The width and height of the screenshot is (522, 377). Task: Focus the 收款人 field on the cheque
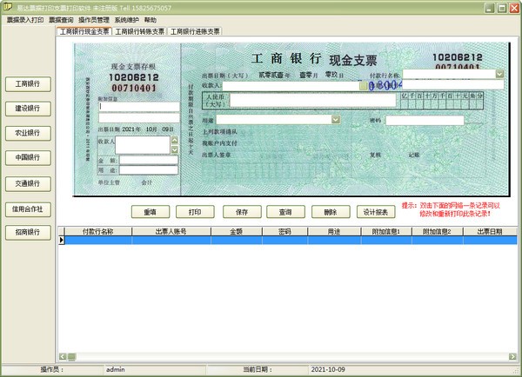coord(291,86)
